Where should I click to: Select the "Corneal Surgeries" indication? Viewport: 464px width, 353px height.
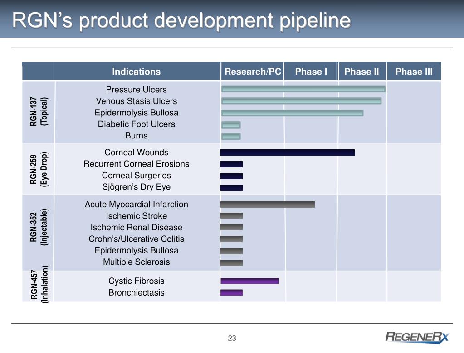coord(137,175)
